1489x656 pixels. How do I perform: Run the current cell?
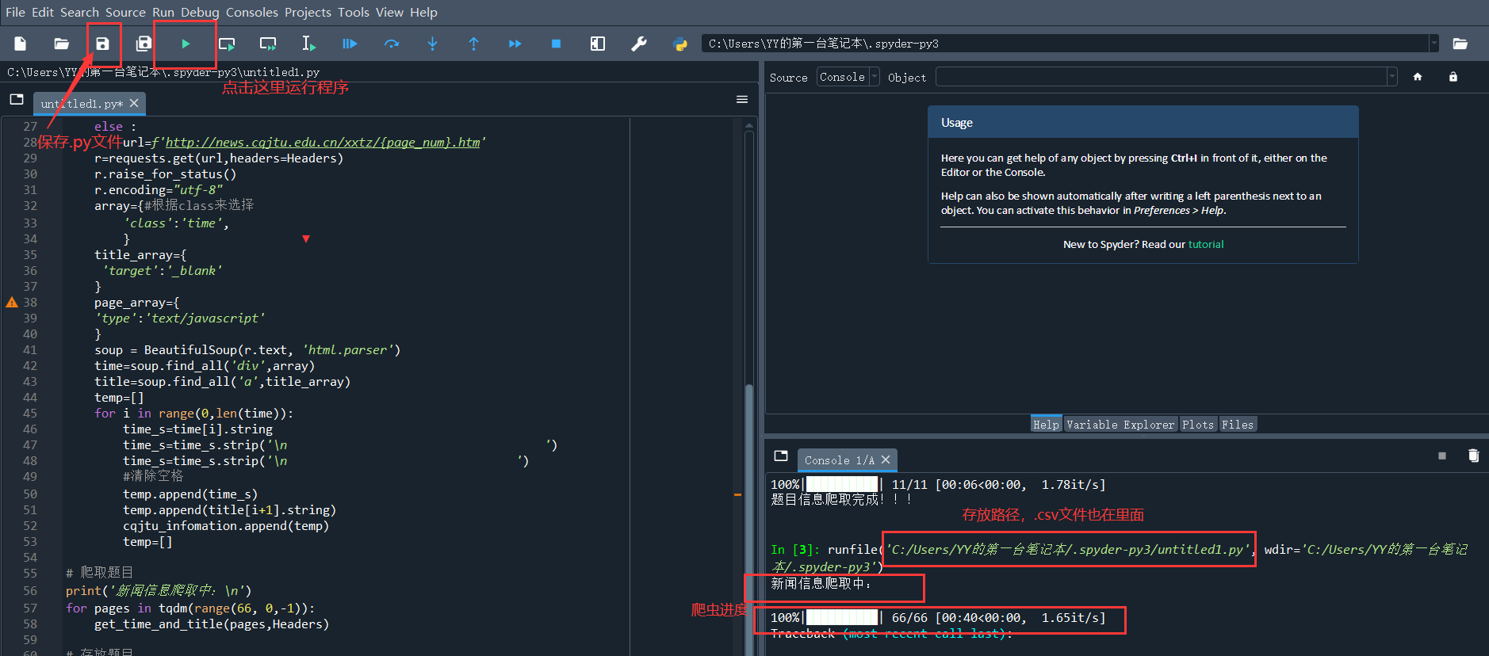tap(227, 44)
